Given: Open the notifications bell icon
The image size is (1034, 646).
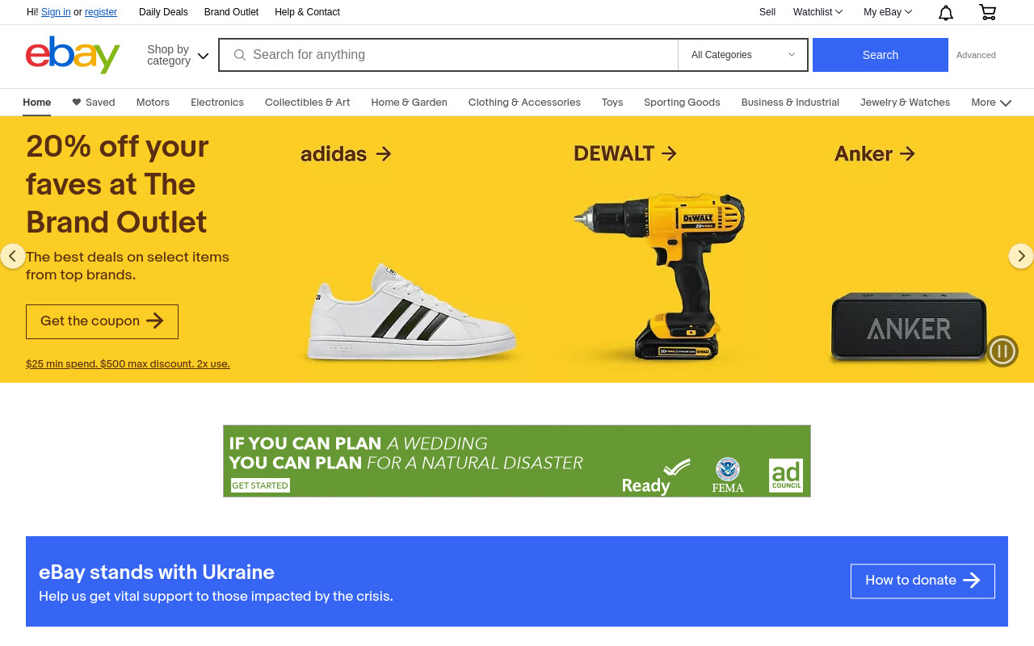Looking at the screenshot, I should [x=945, y=12].
